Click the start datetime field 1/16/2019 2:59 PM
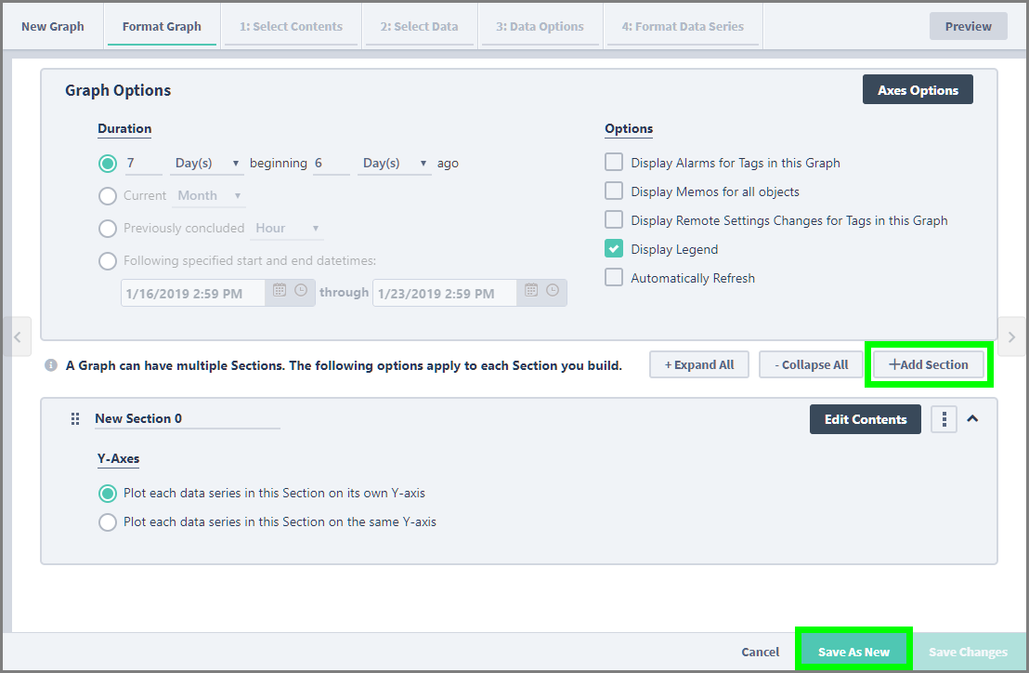The height and width of the screenshot is (673, 1029). (193, 293)
